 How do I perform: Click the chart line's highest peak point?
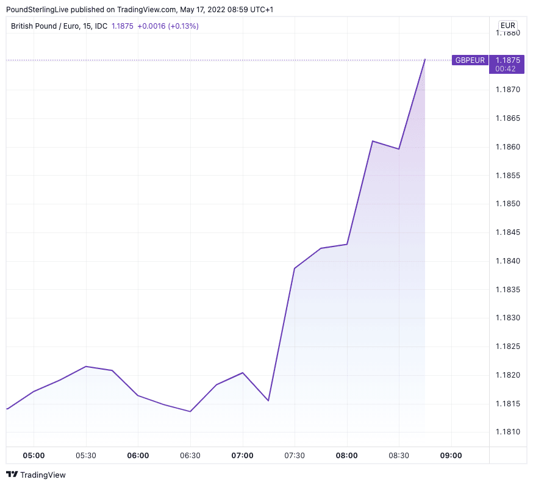coord(425,60)
